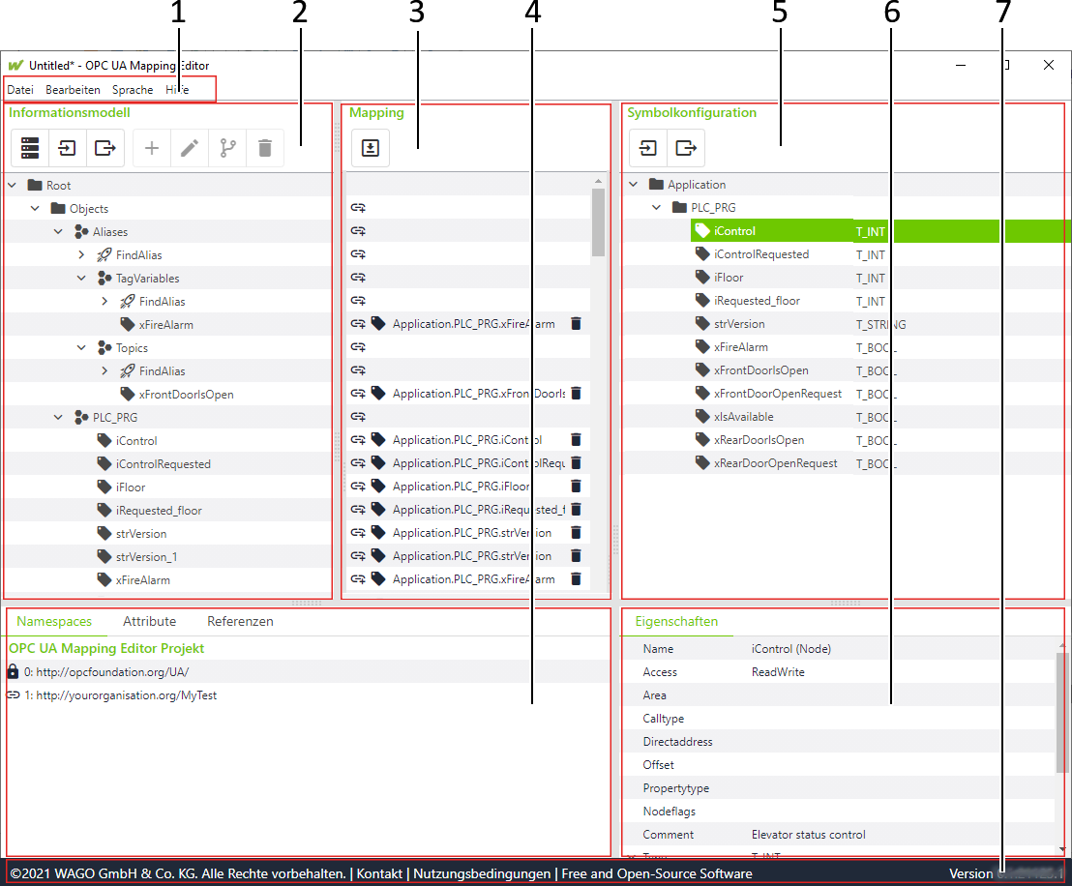
Task: Open the Kontakt link in the footer
Action: tap(379, 873)
